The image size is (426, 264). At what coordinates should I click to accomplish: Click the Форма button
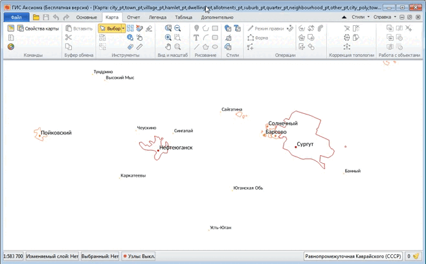click(258, 38)
